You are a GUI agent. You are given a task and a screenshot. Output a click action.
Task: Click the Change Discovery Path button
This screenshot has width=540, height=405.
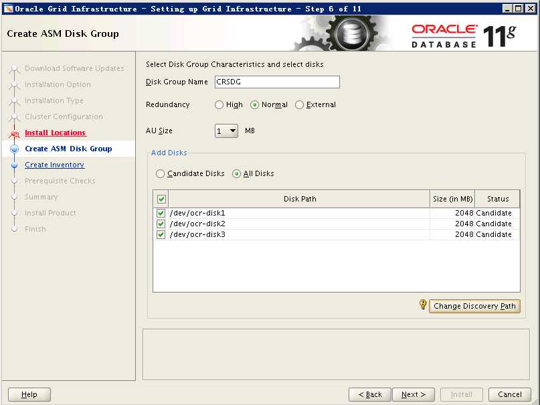tap(474, 306)
